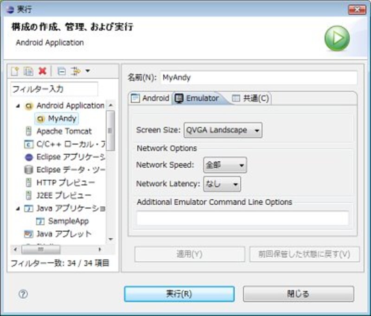Viewport: 371px width, 316px height.
Task: Click the MyAndy Android icon
Action: [40, 119]
